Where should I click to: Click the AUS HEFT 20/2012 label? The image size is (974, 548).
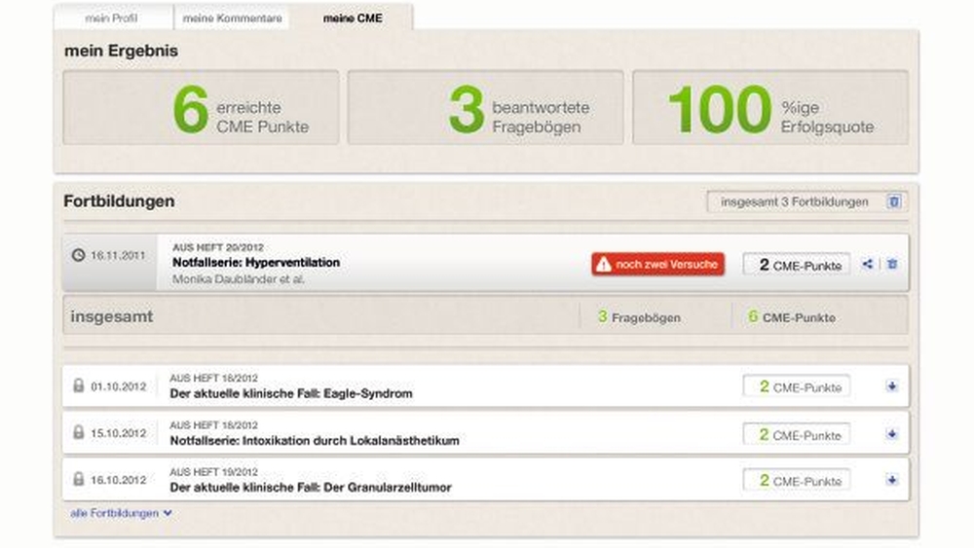[218, 247]
